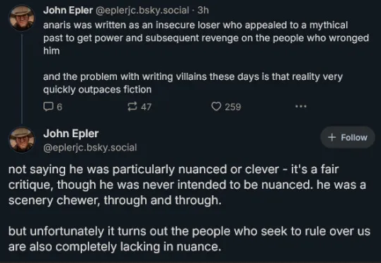Click handle under the main post author name

(x=90, y=147)
